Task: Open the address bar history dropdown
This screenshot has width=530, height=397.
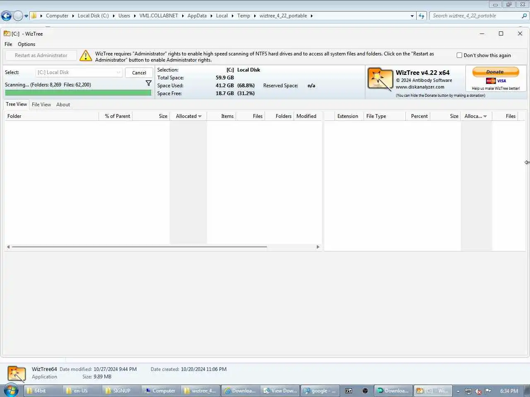Action: click(x=412, y=16)
